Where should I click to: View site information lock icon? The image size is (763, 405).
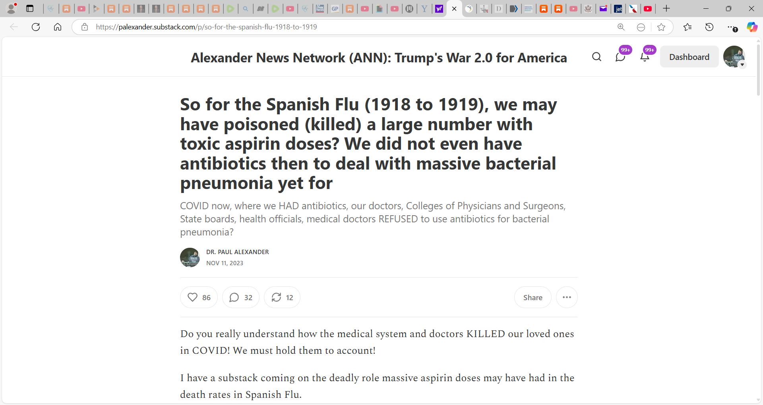point(85,27)
